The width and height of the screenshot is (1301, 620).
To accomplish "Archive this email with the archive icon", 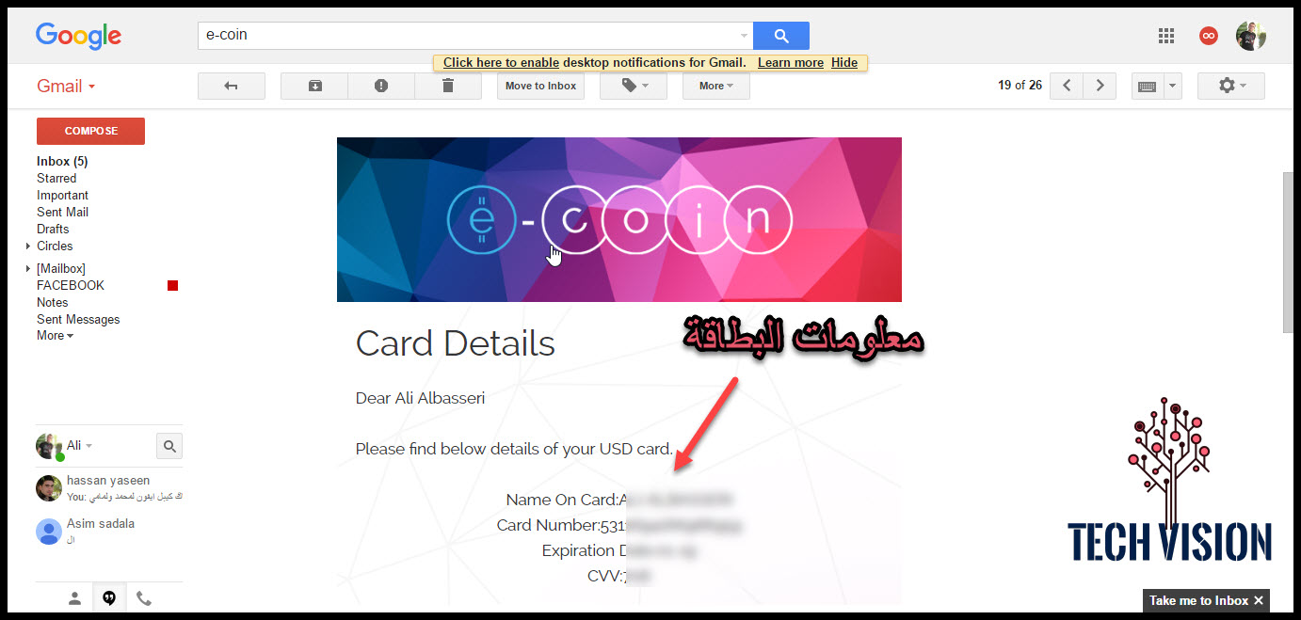I will [314, 86].
